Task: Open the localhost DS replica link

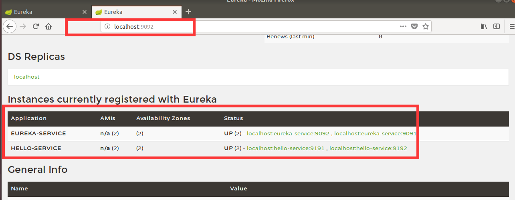Action: coord(27,77)
